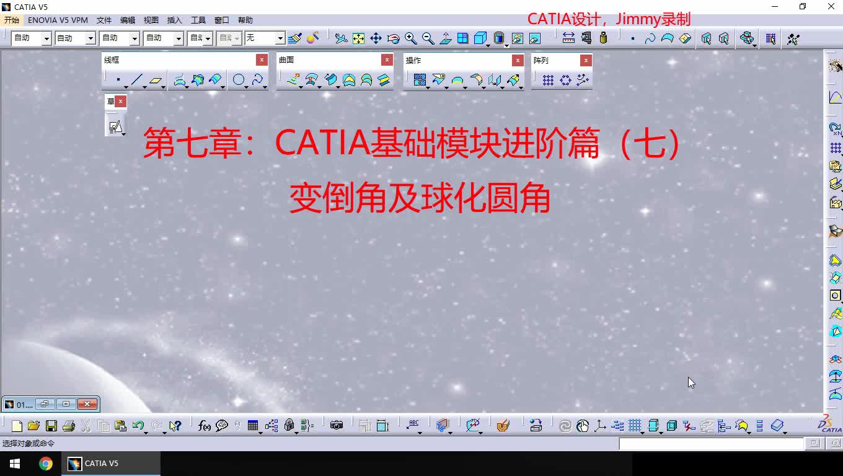843x476 pixels.
Task: Click the Capture camera icon
Action: pos(337,426)
